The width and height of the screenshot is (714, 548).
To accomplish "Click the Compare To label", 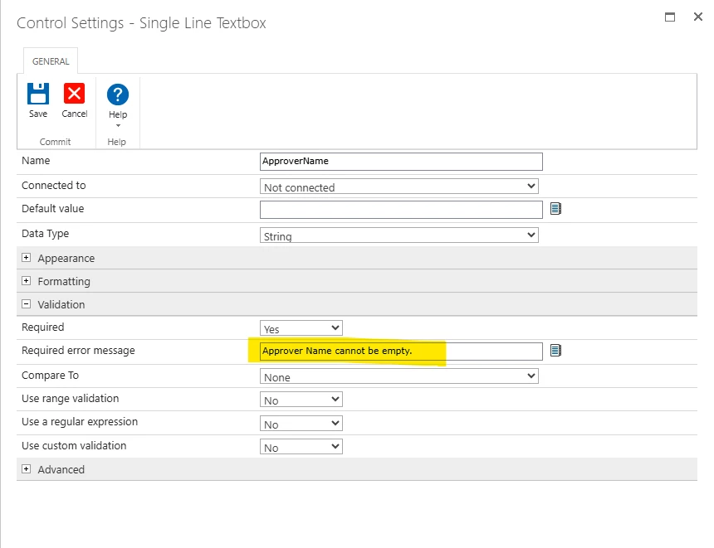I will [50, 376].
